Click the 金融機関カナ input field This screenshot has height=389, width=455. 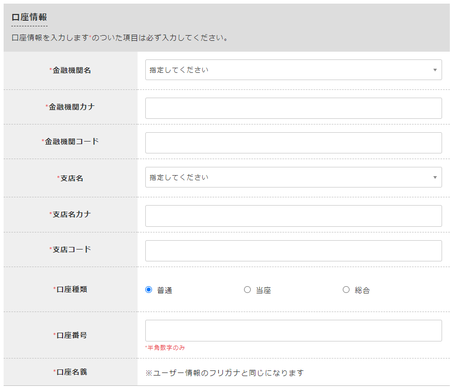point(293,108)
